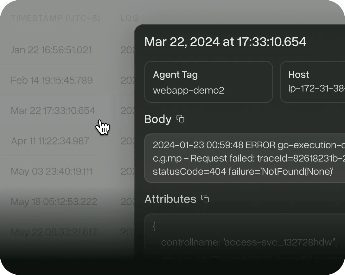Click the Attributes JSON code block
The image size is (345, 275).
[x=245, y=240]
